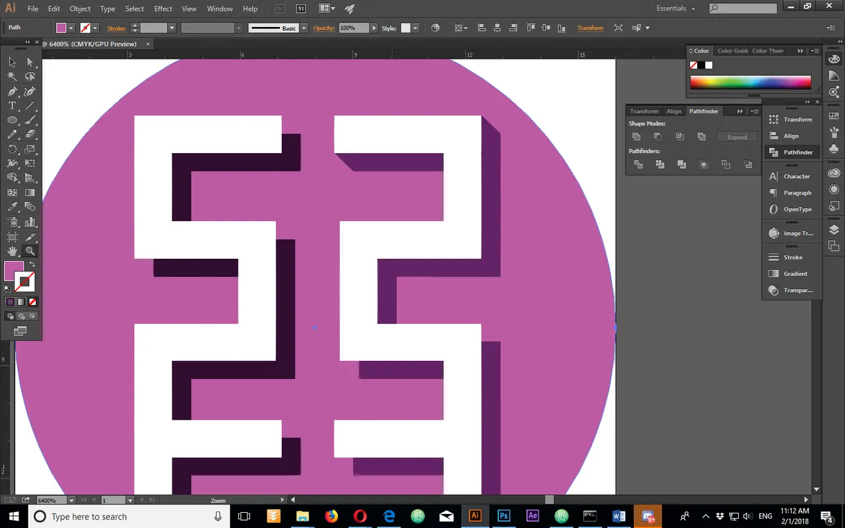Open the Basic brush definition dropdown
845x528 pixels.
pyautogui.click(x=304, y=28)
